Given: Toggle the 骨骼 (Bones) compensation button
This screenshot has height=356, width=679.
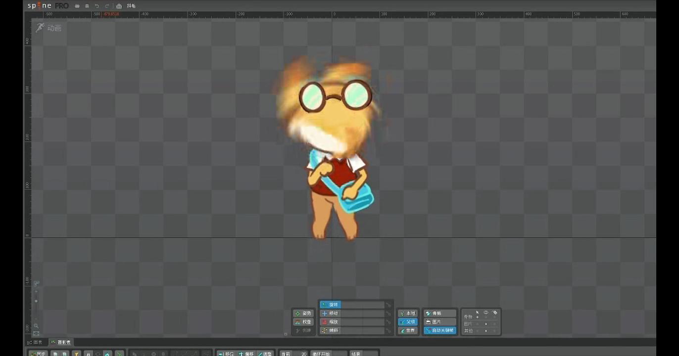Looking at the screenshot, I should pyautogui.click(x=440, y=313).
